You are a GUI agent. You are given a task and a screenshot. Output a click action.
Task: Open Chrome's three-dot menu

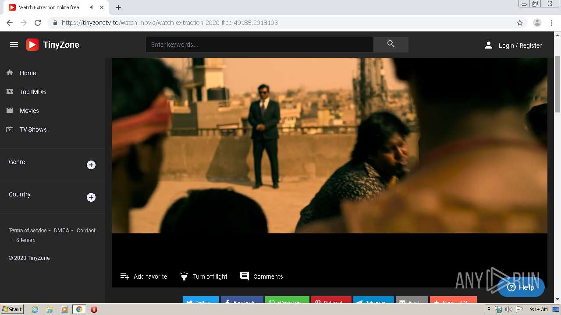click(x=552, y=23)
